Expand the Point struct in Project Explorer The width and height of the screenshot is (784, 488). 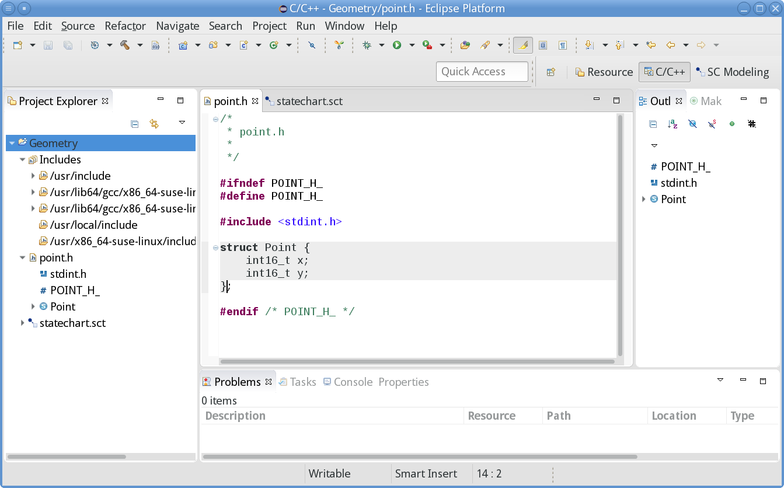[x=33, y=306]
